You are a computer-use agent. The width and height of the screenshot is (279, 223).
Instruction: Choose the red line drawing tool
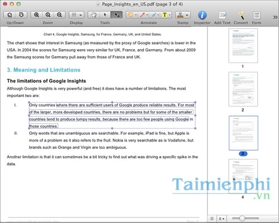(x=142, y=15)
